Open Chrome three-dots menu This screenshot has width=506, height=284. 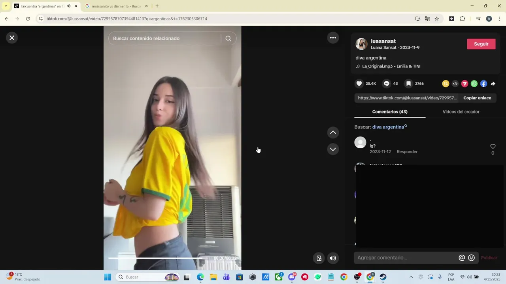click(500, 19)
